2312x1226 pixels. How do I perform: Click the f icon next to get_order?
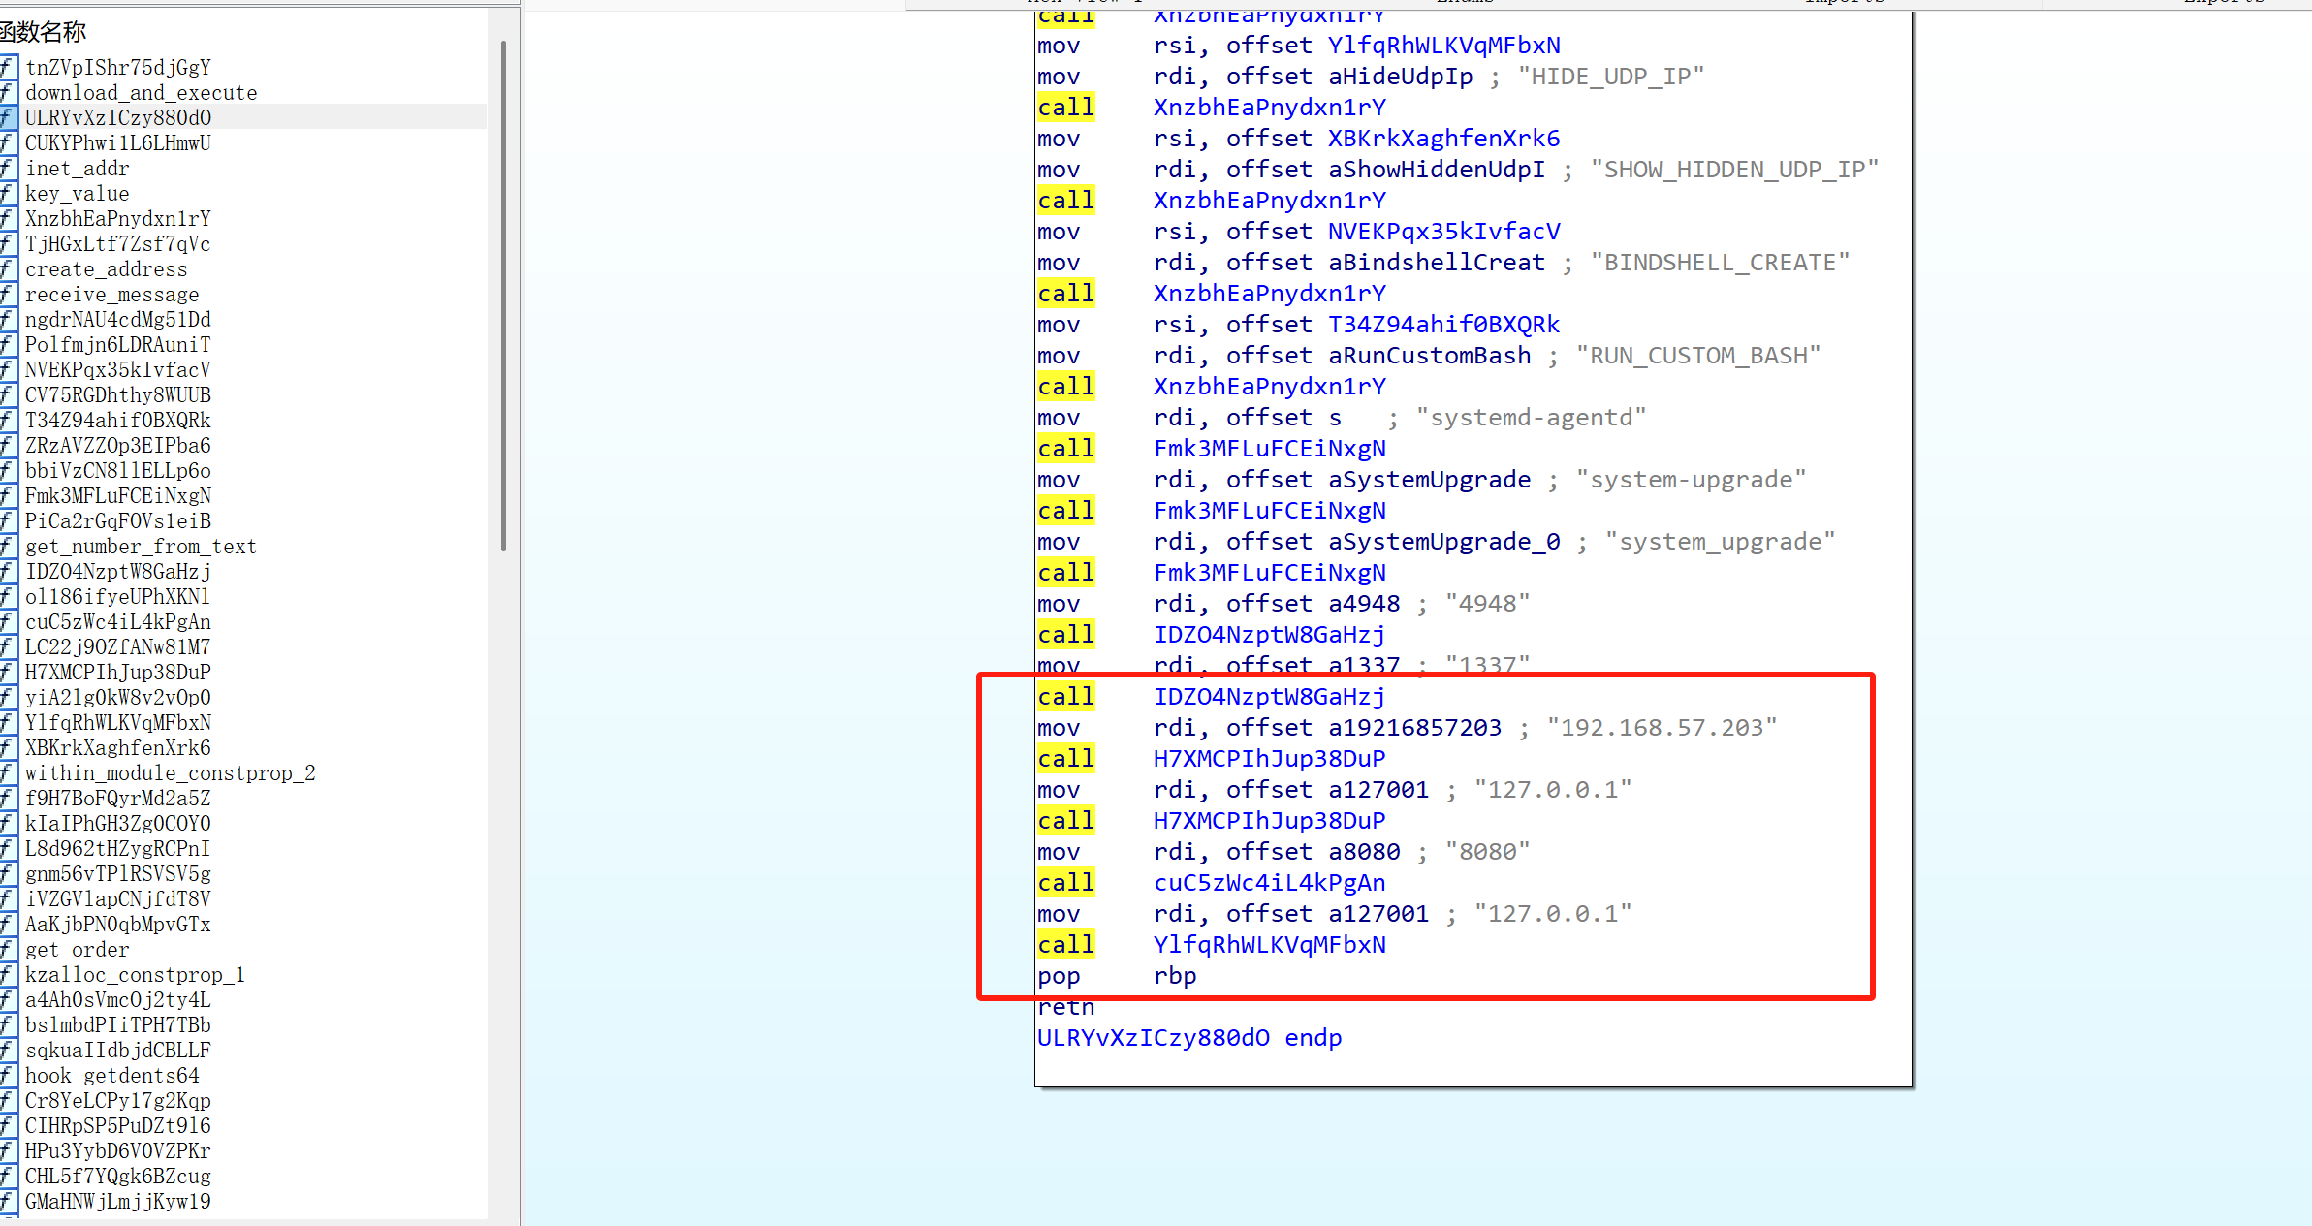[9, 949]
